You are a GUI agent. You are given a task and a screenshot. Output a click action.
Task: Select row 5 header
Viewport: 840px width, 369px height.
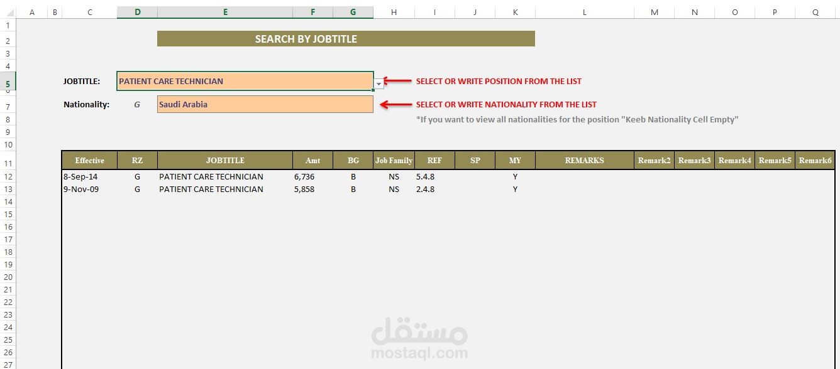point(8,83)
